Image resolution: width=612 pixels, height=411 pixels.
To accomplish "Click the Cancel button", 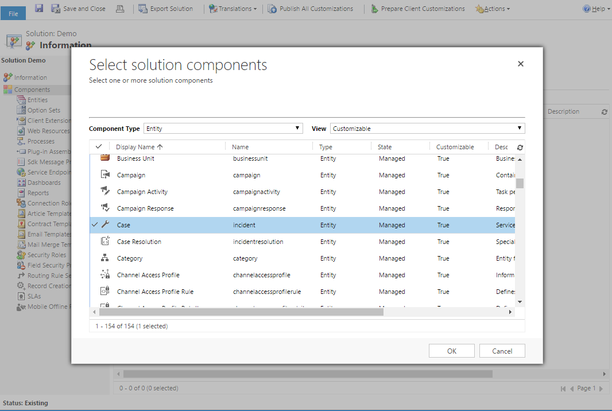I will click(x=502, y=351).
